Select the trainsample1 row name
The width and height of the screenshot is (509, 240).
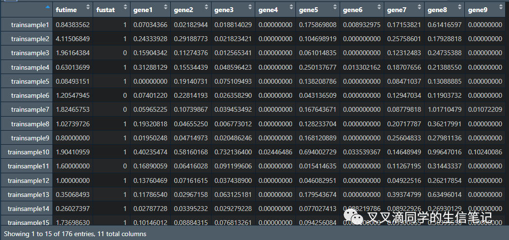[x=30, y=25]
